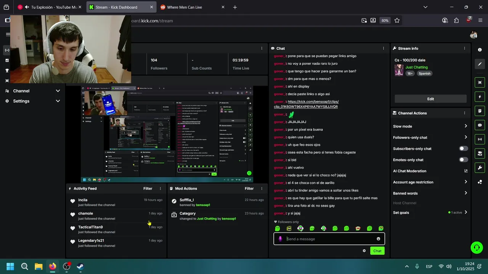Image resolution: width=488 pixels, height=274 pixels.
Task: Toggle the lightning bolt panel icon
Action: pos(480,97)
